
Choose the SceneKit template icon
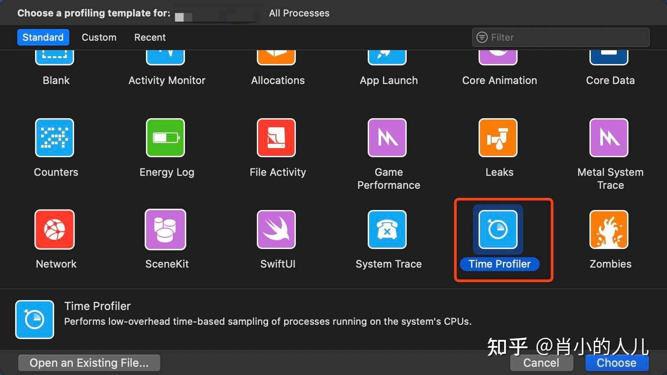(x=165, y=230)
